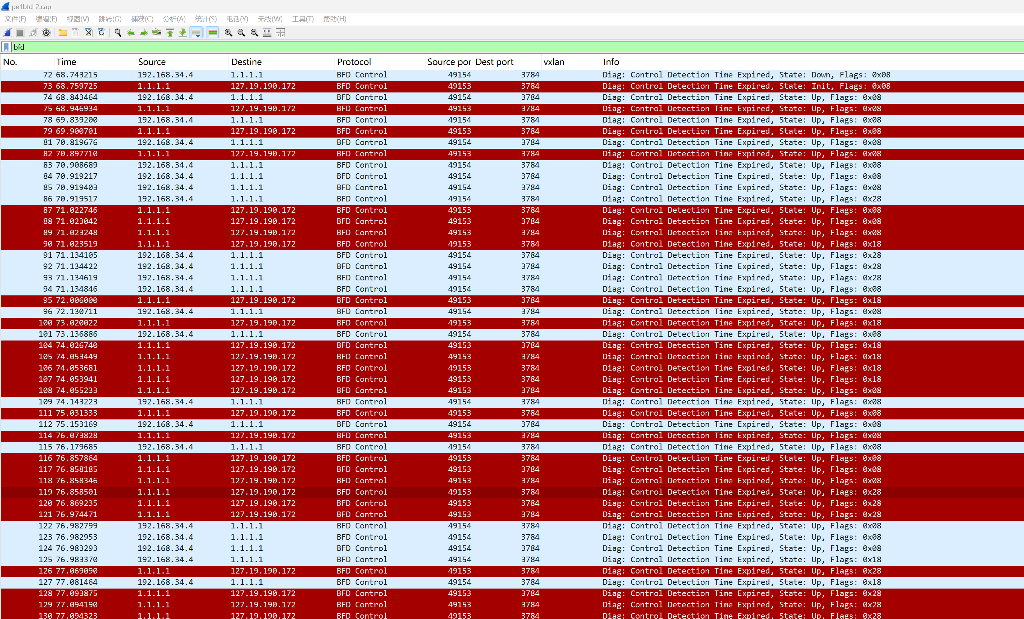Sort by the Protocol column header
This screenshot has width=1024, height=619.
coord(354,62)
